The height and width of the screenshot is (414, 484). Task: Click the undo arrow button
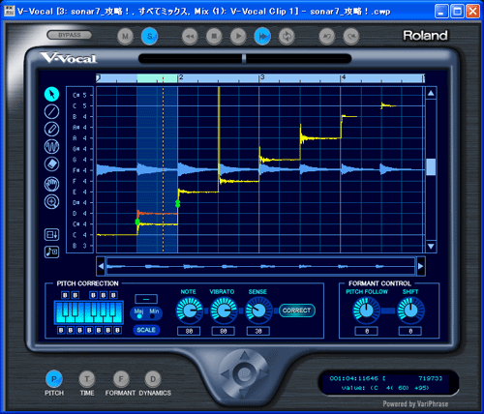pos(327,36)
